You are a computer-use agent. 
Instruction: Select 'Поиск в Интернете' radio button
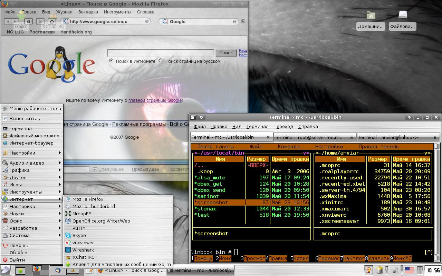click(111, 61)
